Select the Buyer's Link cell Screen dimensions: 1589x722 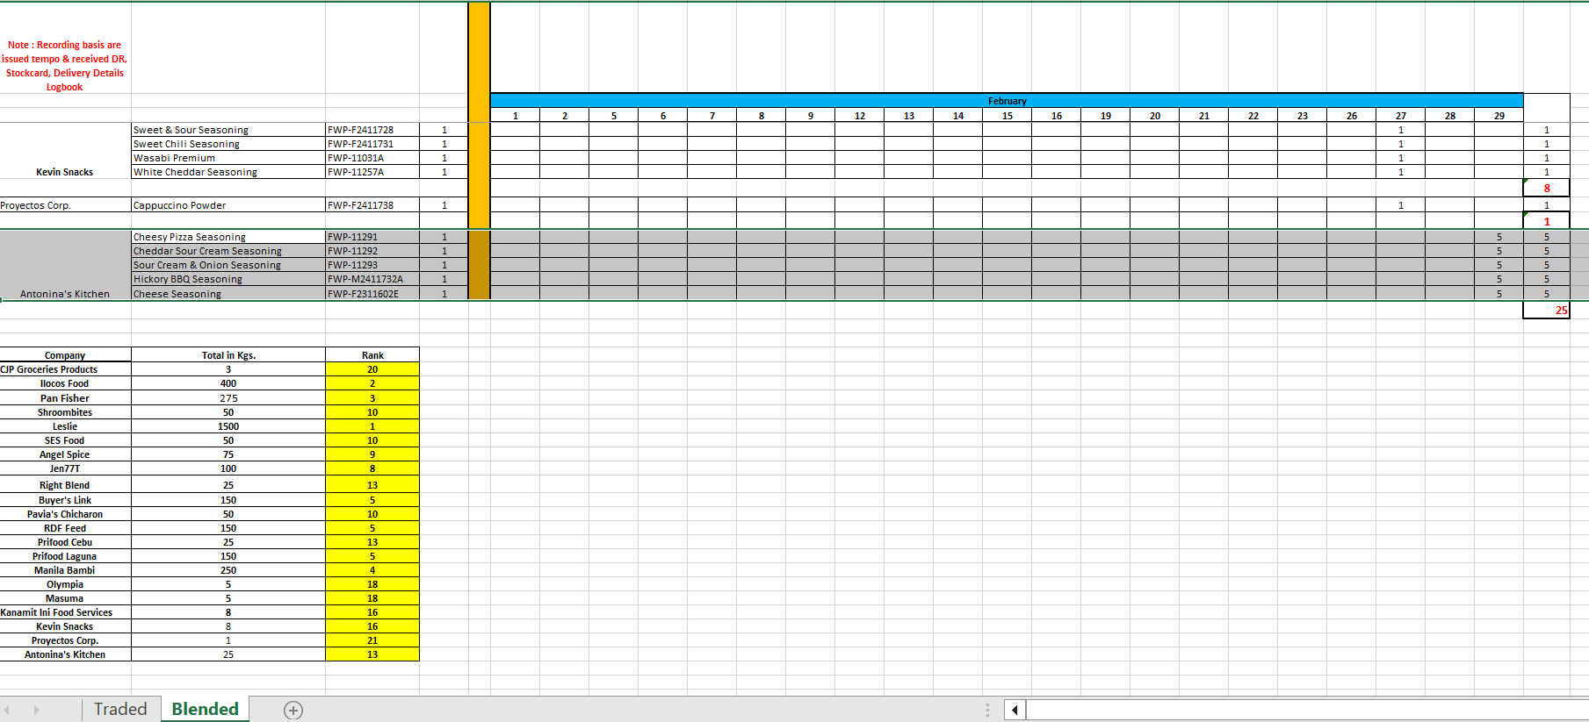click(x=65, y=500)
